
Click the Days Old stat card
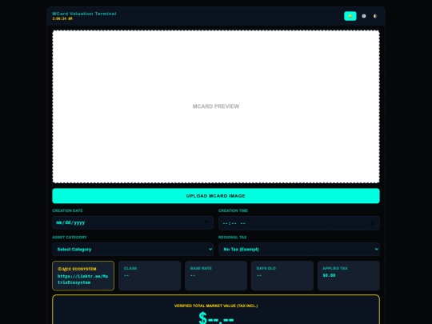282,276
